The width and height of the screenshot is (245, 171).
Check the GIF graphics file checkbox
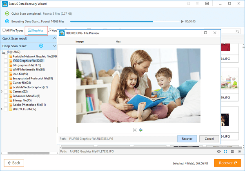(x=6, y=65)
